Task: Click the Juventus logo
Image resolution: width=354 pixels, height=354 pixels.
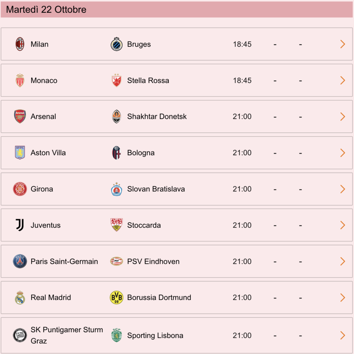Action: coord(20,225)
